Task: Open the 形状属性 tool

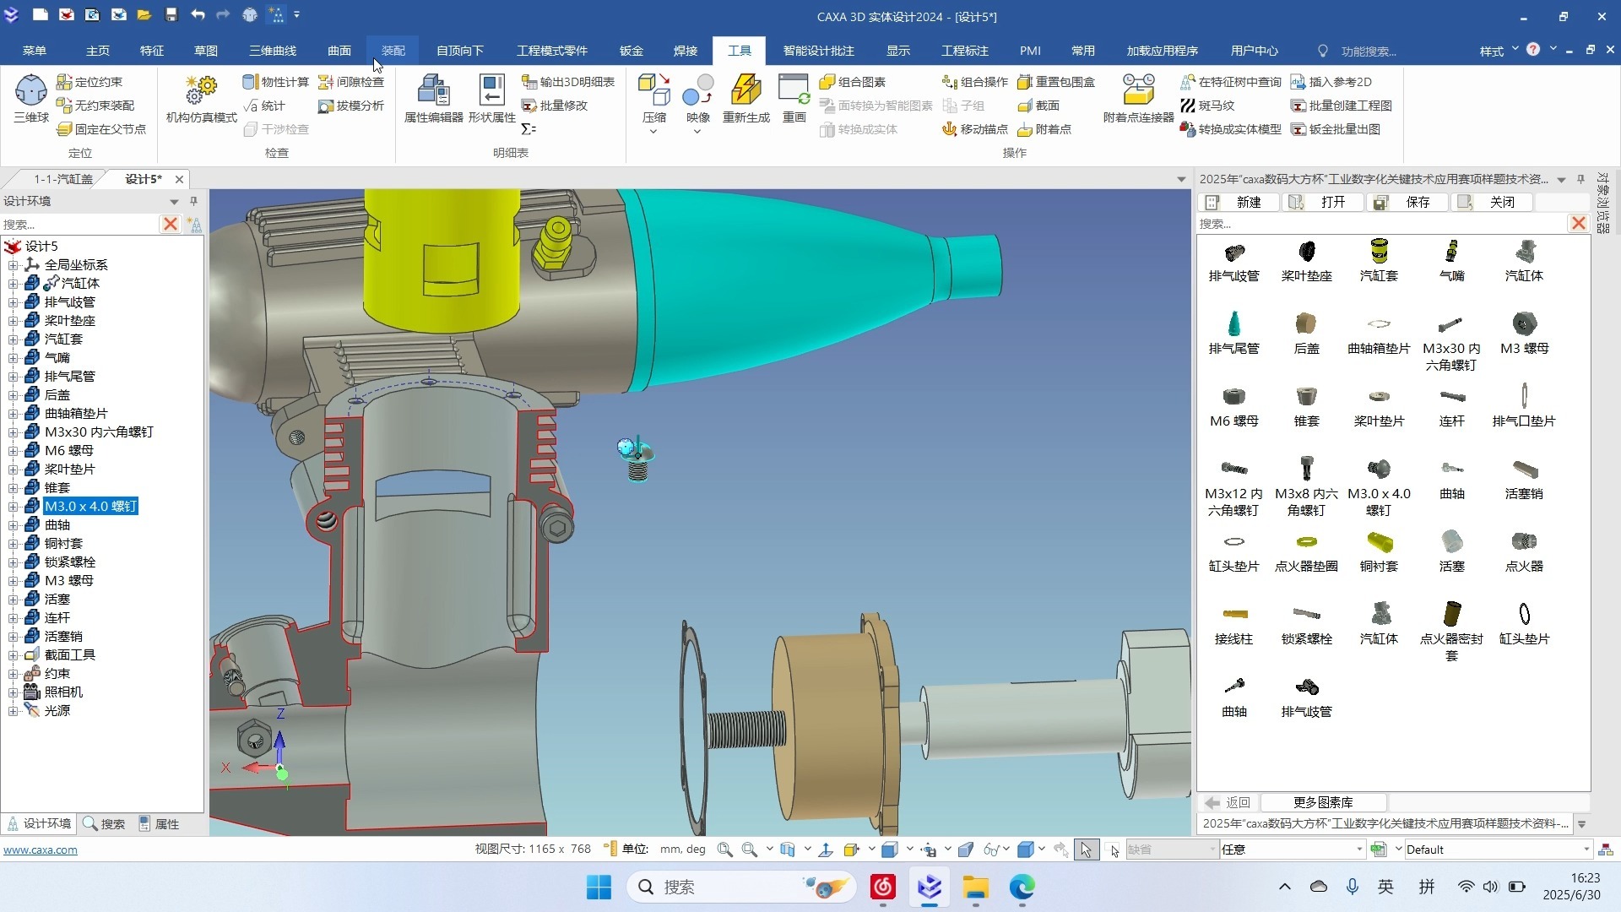Action: click(491, 99)
